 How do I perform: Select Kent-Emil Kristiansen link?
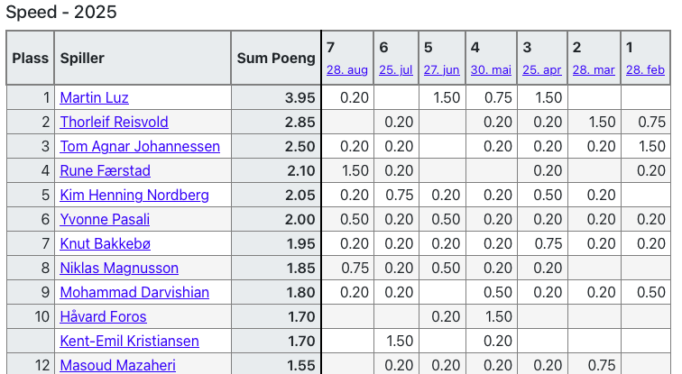[x=129, y=342]
